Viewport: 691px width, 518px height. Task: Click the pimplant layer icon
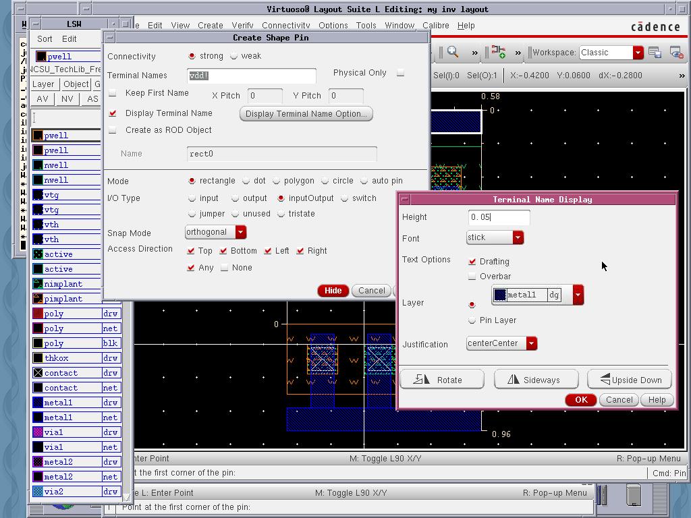click(38, 299)
